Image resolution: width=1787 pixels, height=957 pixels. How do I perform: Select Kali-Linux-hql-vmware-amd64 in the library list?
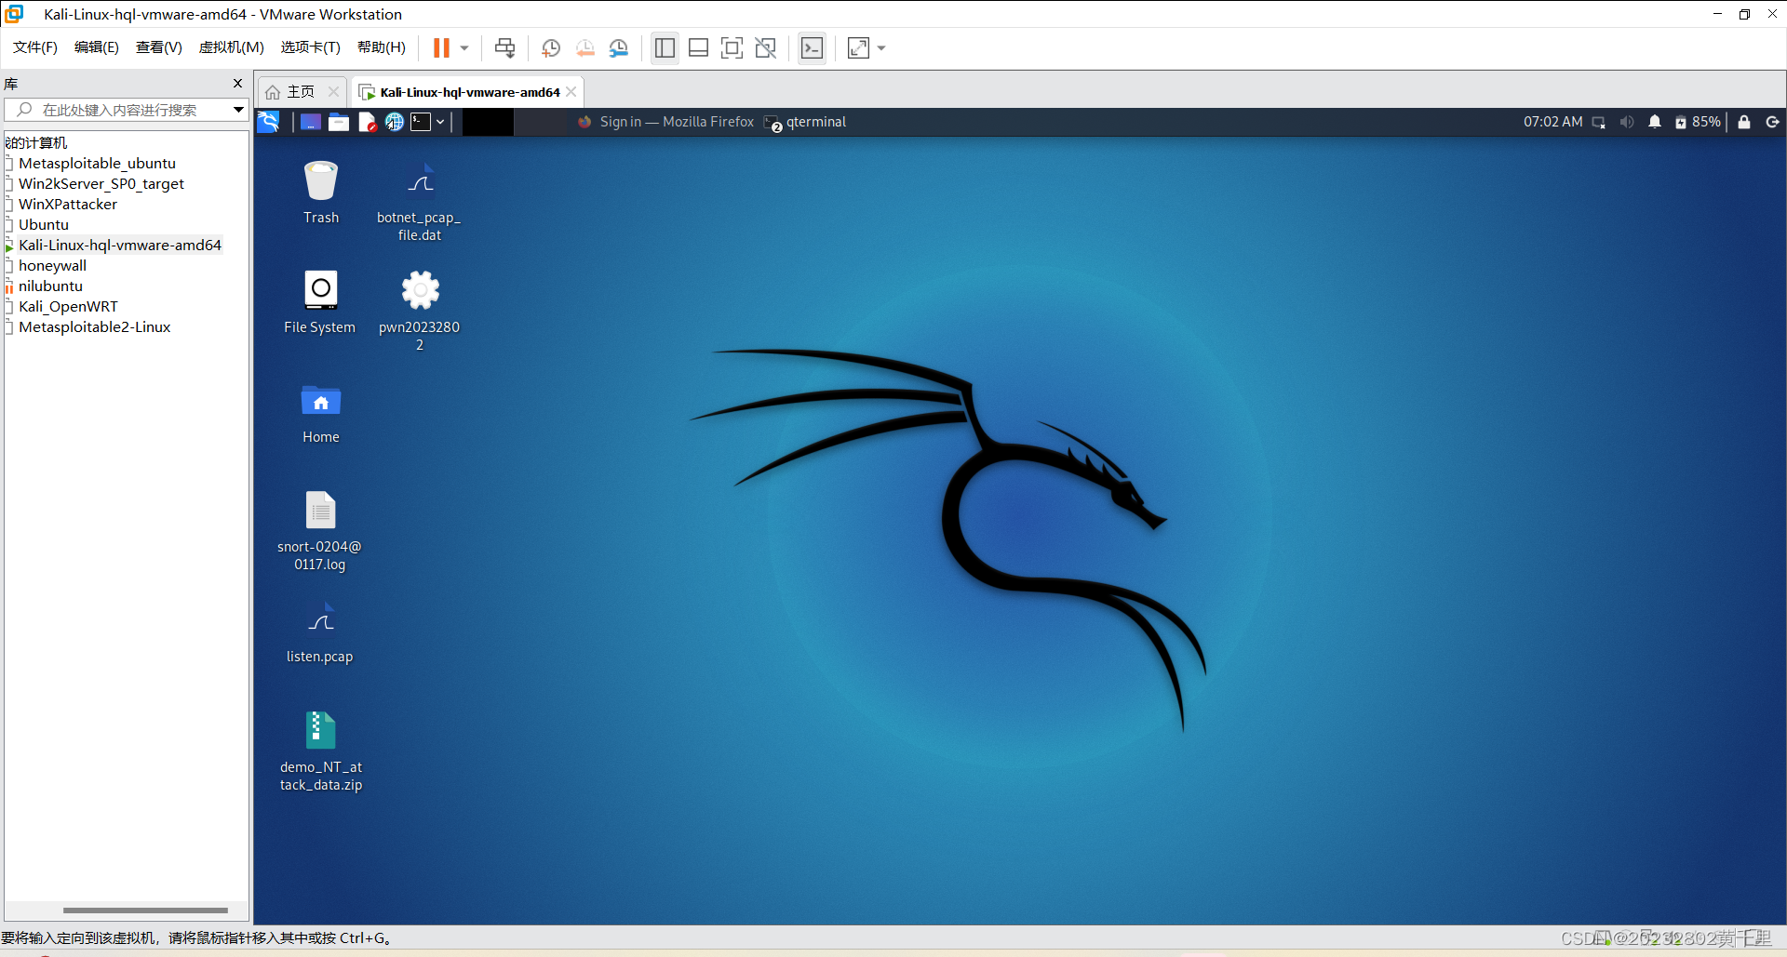(119, 245)
